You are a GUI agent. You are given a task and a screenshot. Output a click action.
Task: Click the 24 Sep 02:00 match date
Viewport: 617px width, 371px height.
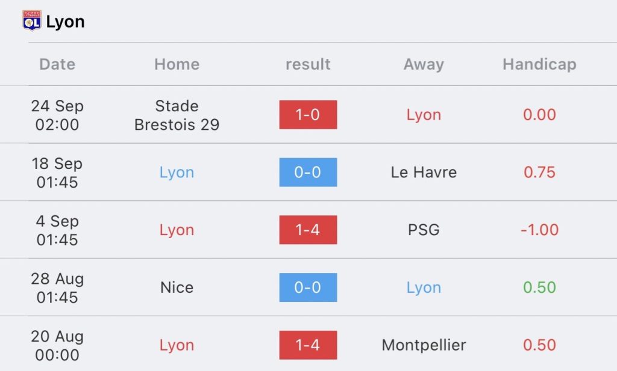click(57, 115)
